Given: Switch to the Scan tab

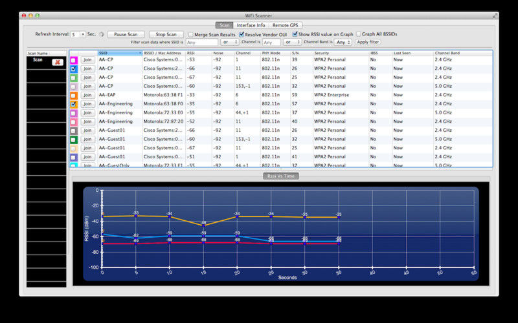Looking at the screenshot, I should (224, 25).
